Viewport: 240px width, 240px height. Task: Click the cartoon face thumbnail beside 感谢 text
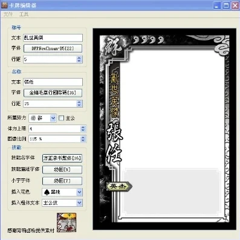66,222
